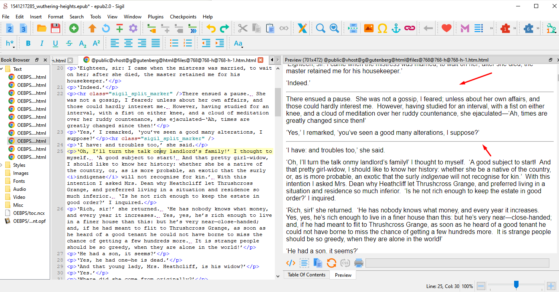Select OEBPS/toc.ncx in Book Browser

click(x=29, y=213)
